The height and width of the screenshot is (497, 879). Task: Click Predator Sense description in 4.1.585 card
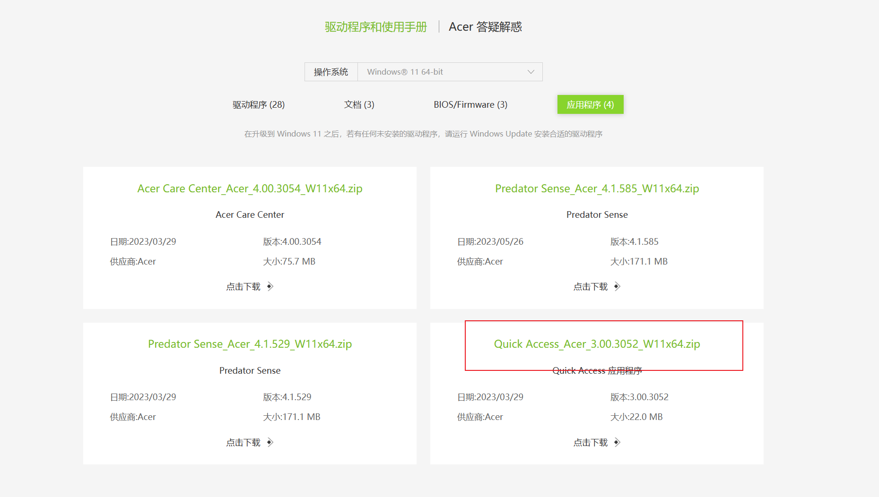tap(597, 214)
